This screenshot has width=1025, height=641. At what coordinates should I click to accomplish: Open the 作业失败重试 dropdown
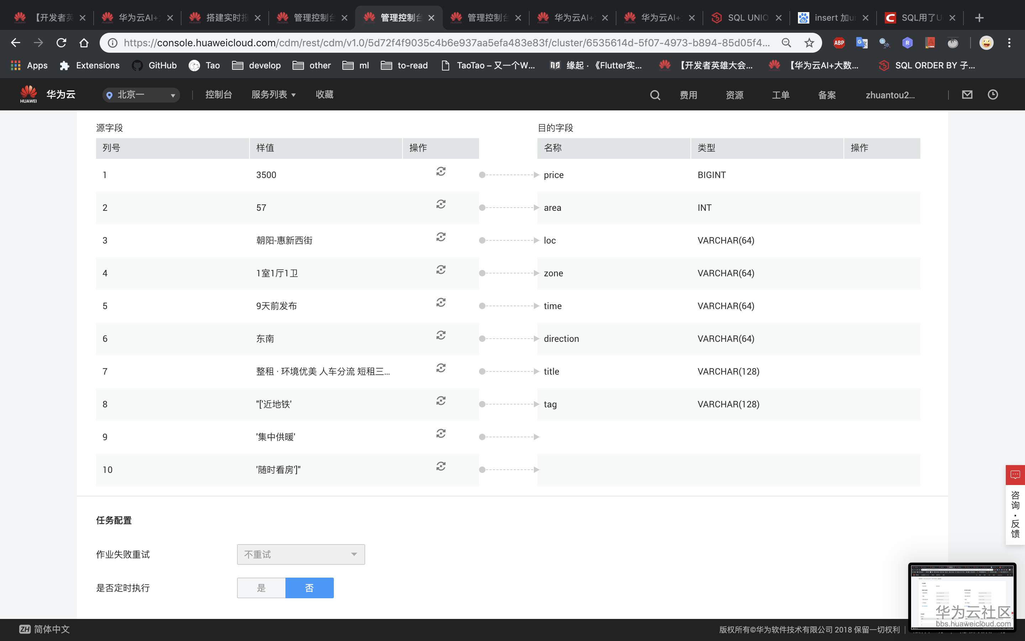pos(301,554)
